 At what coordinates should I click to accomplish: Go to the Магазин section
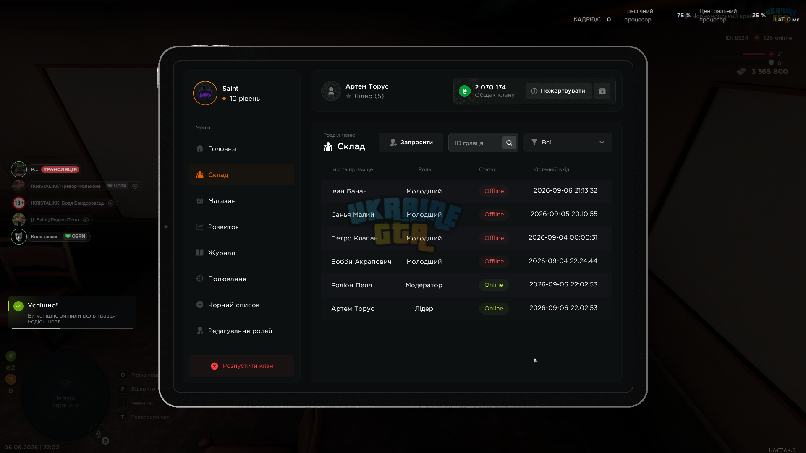click(x=242, y=201)
